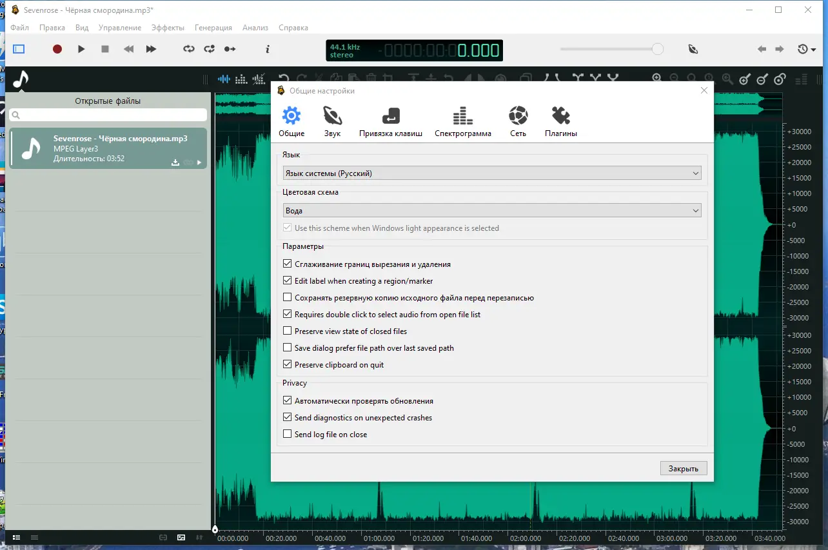
Task: Uncheck Сглаживание границ вырезания и удаления
Action: click(x=288, y=264)
